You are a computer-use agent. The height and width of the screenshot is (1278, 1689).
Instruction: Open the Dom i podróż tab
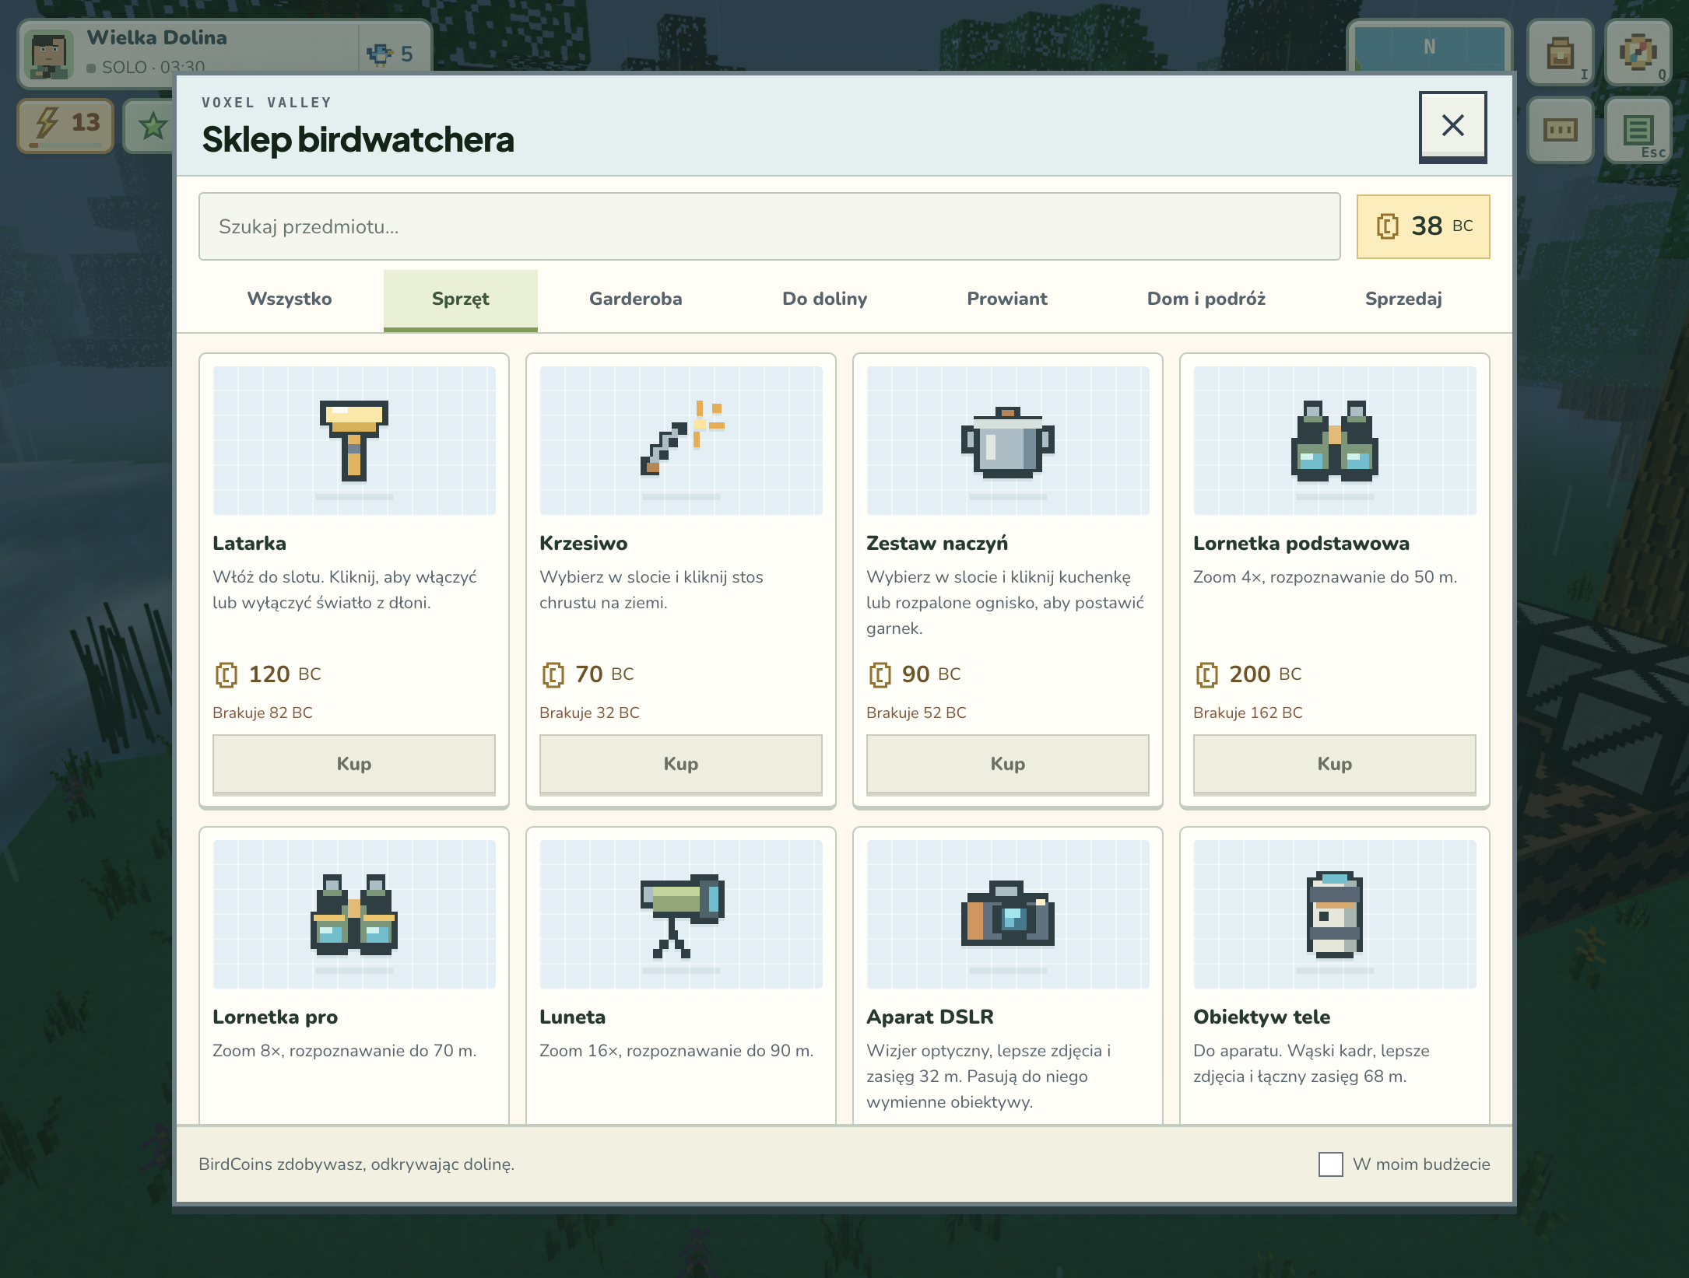[1206, 299]
